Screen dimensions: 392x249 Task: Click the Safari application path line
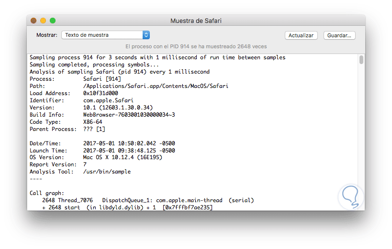(x=129, y=86)
